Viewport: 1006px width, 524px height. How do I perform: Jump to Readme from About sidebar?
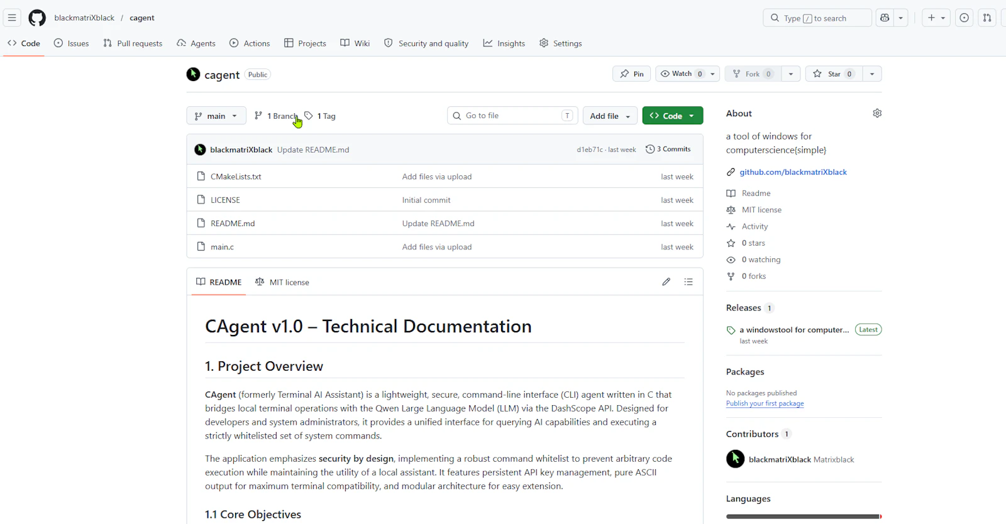[749, 194]
